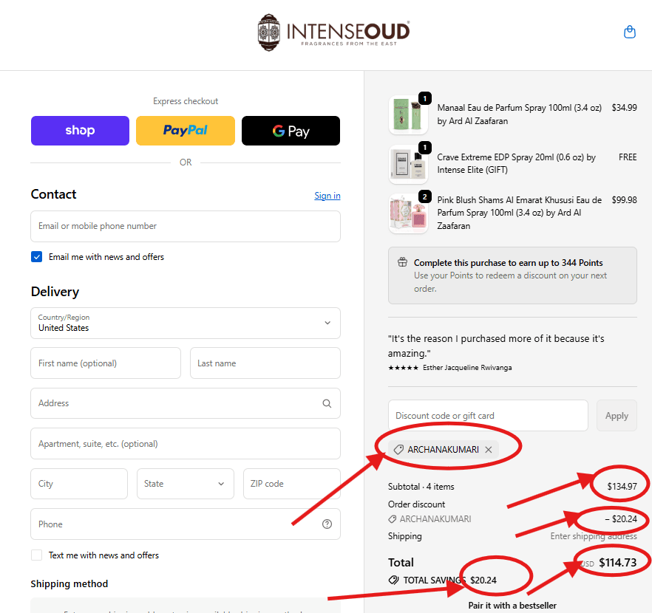652x613 pixels.
Task: Pay using the PayPal button
Action: pos(186,131)
